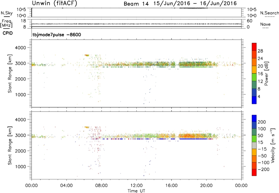Click the 'tbjmode7pulse -8600' text
The image size is (279, 193).
57,34
